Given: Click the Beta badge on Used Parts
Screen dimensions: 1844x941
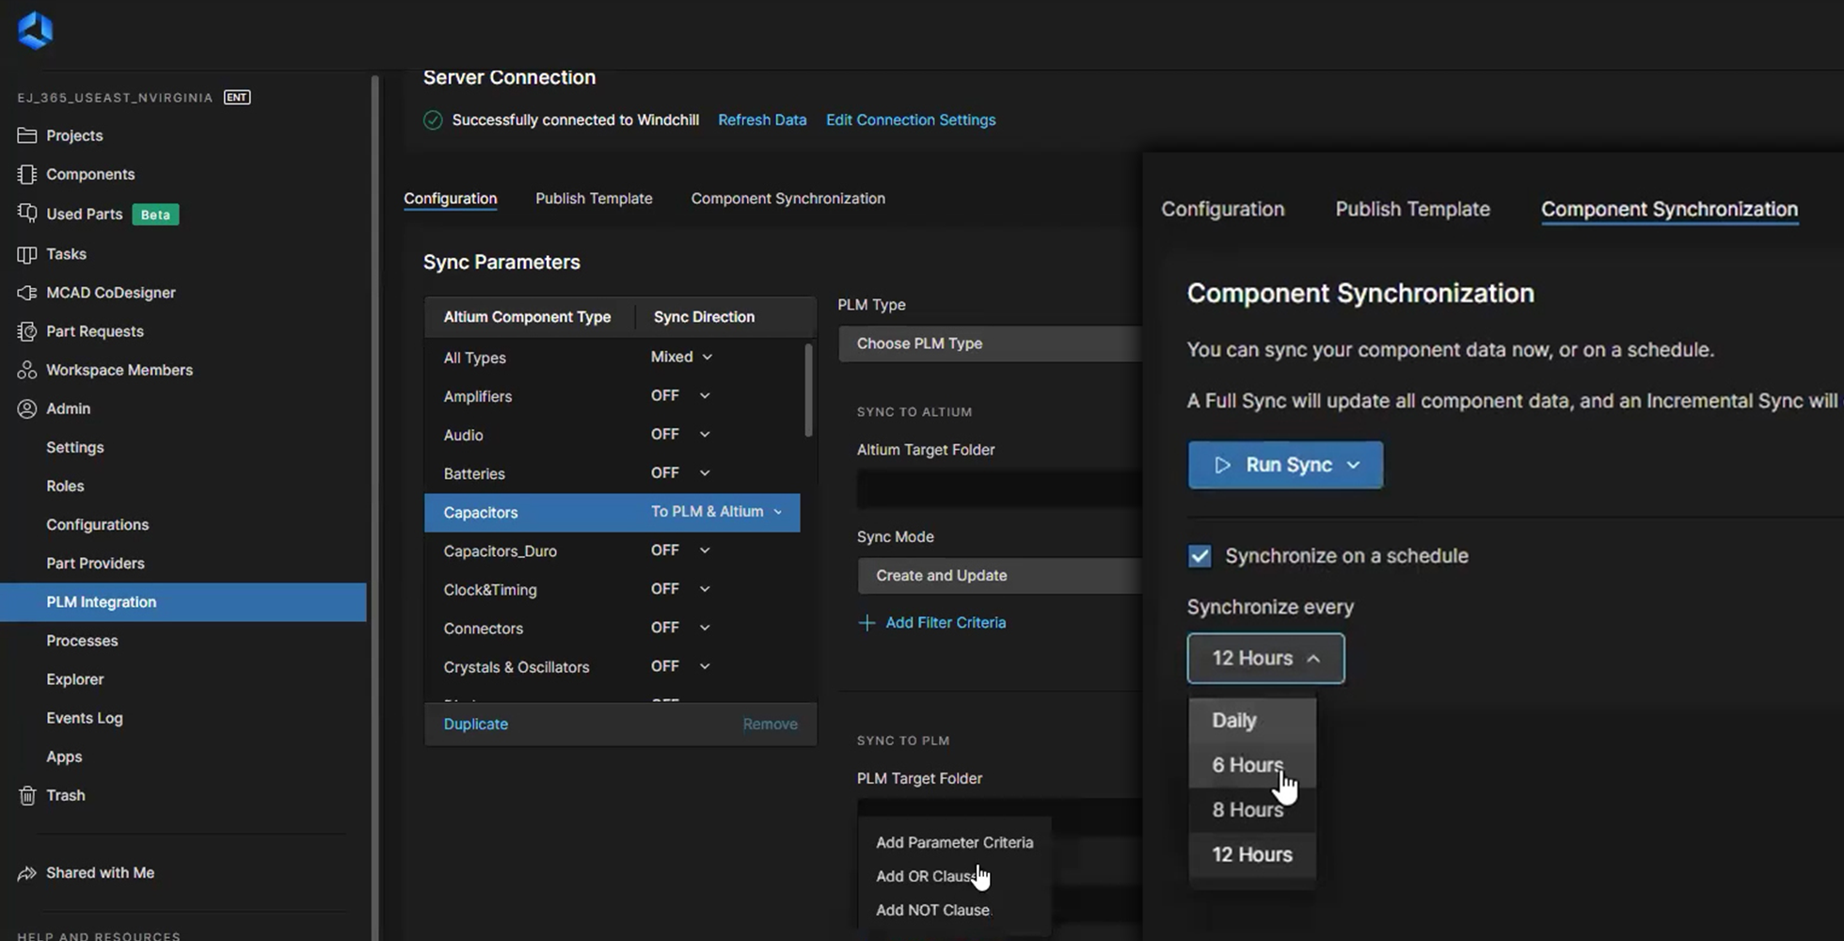Looking at the screenshot, I should (x=155, y=215).
